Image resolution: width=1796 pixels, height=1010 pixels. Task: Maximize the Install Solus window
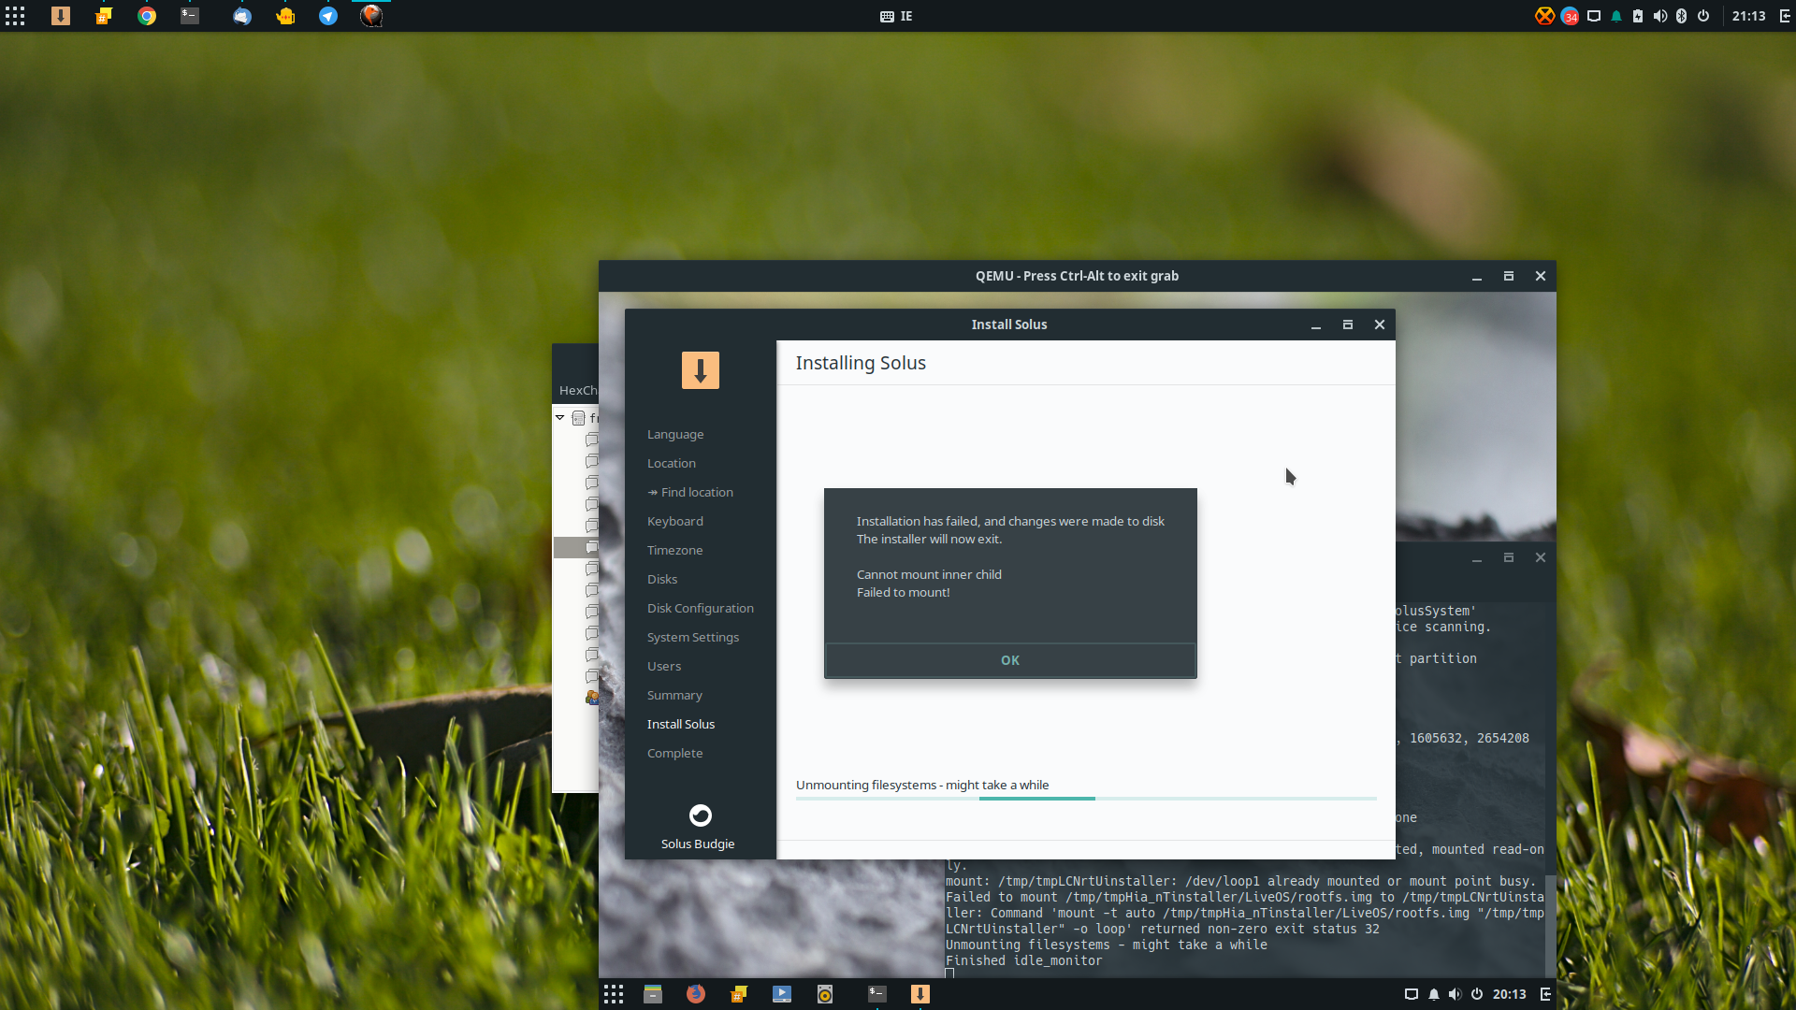(x=1348, y=325)
